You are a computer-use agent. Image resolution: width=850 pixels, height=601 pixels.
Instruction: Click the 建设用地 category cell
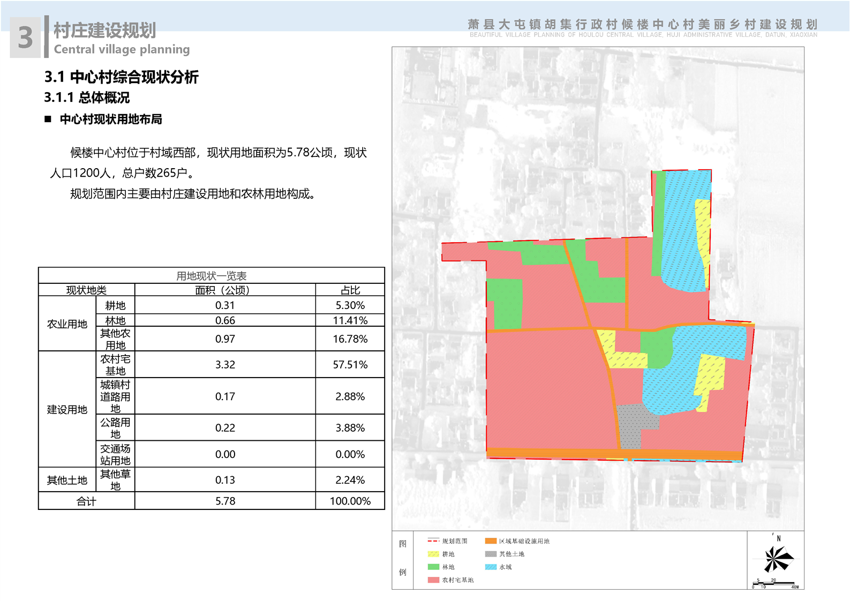point(67,410)
